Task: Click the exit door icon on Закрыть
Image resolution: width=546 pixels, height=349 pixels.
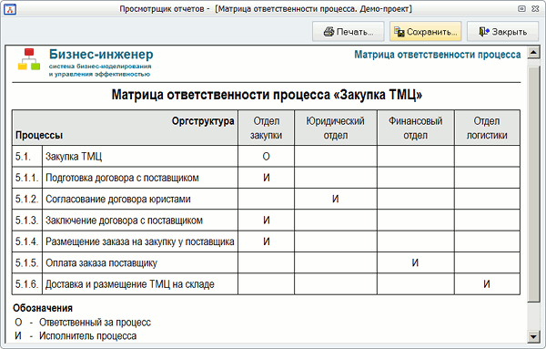Action: point(484,32)
